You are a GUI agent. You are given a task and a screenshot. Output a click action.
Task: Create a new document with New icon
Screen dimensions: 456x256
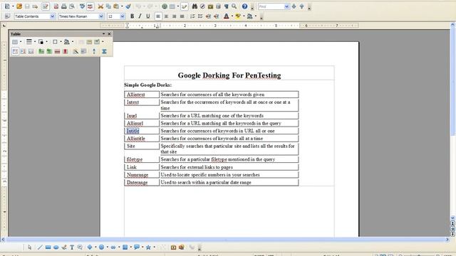click(7, 6)
